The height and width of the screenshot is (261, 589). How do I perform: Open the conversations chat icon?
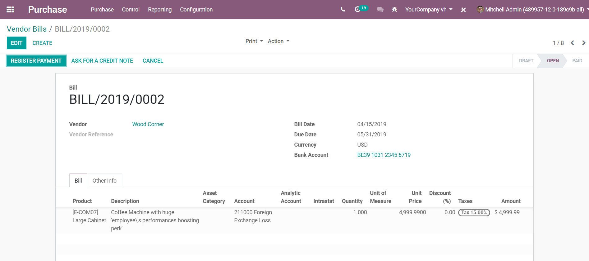[380, 10]
